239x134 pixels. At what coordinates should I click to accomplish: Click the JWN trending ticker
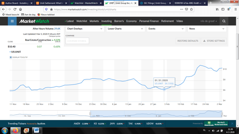tap(117, 124)
